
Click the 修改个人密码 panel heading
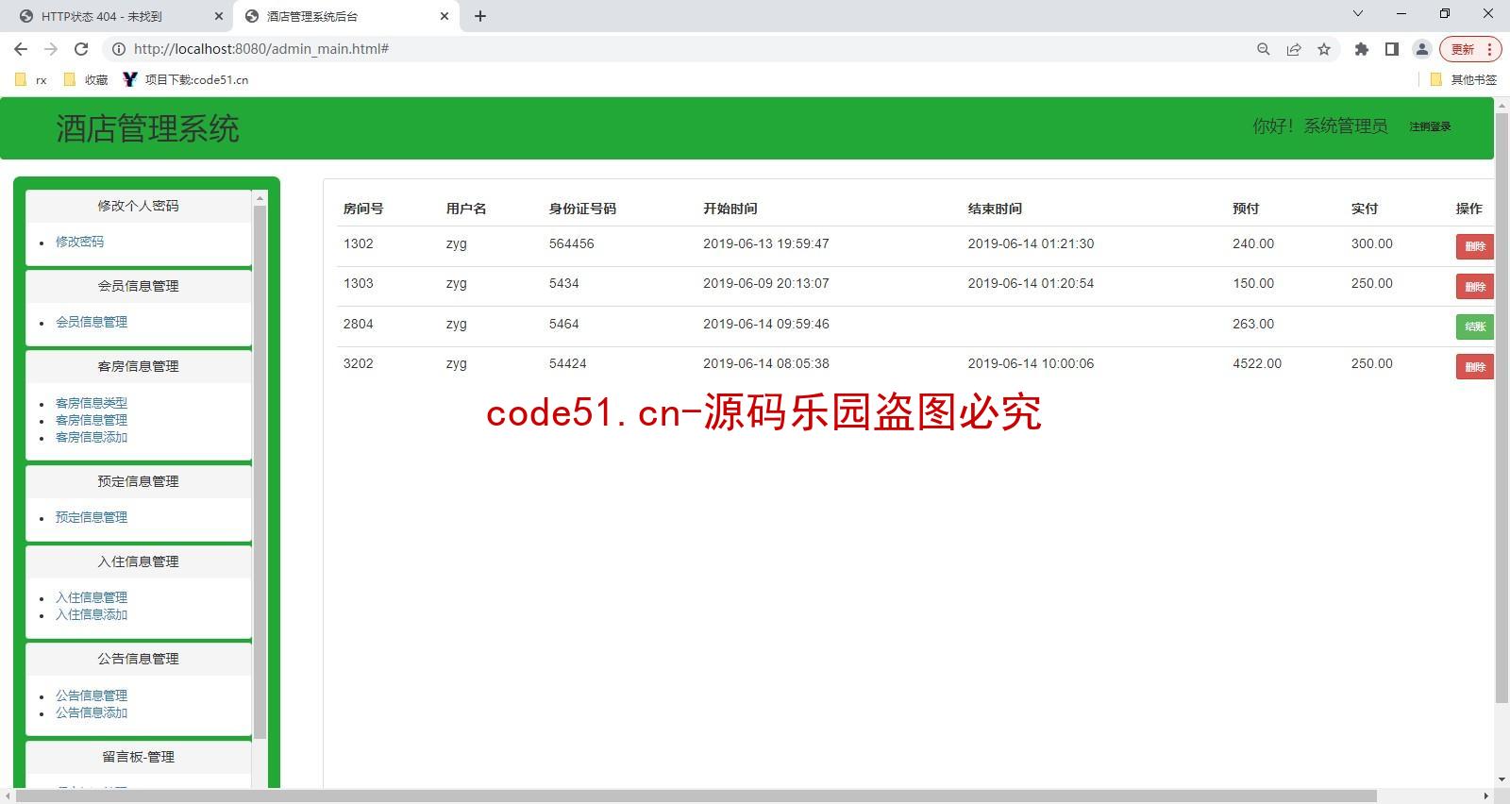pyautogui.click(x=138, y=206)
